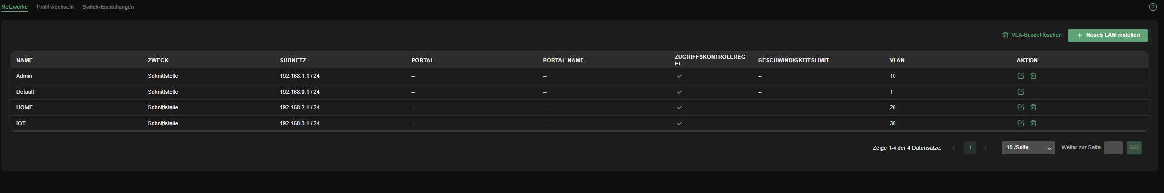Edit the HOME network entry

[x=1020, y=107]
